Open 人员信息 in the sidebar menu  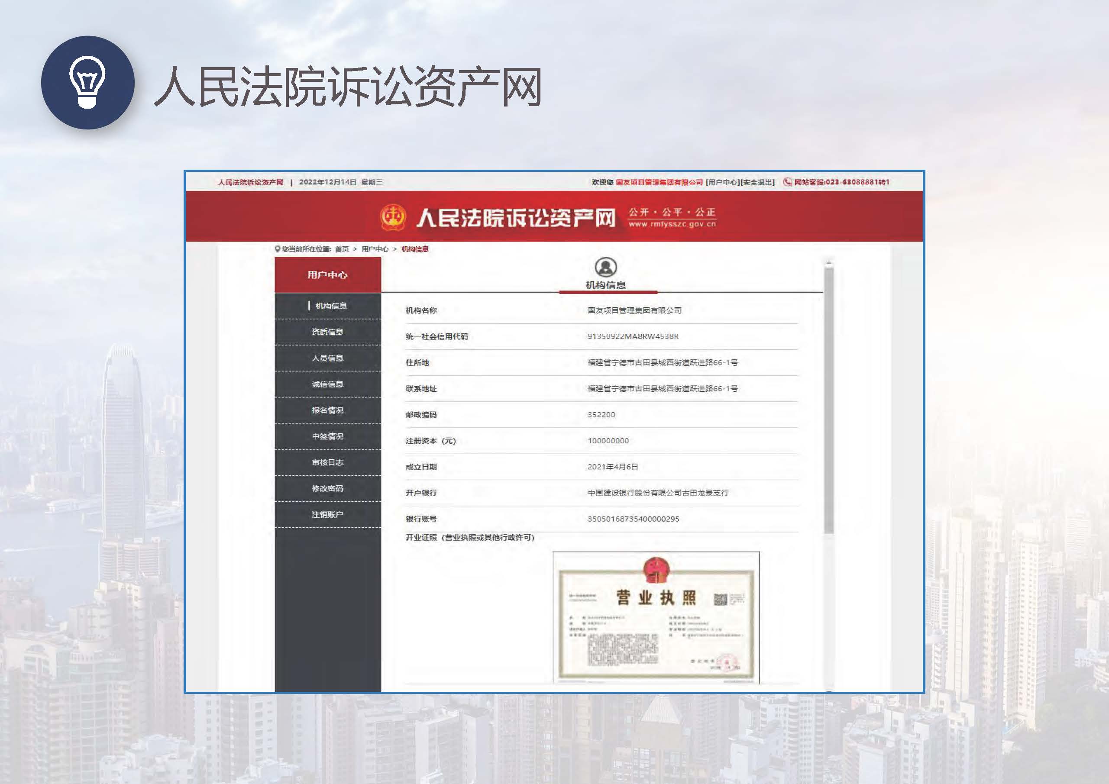328,358
